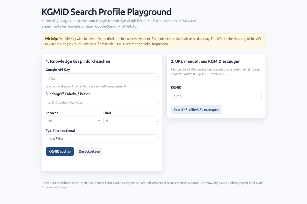Click the Typ-Filter dropdown chevron arrow

coord(156,139)
